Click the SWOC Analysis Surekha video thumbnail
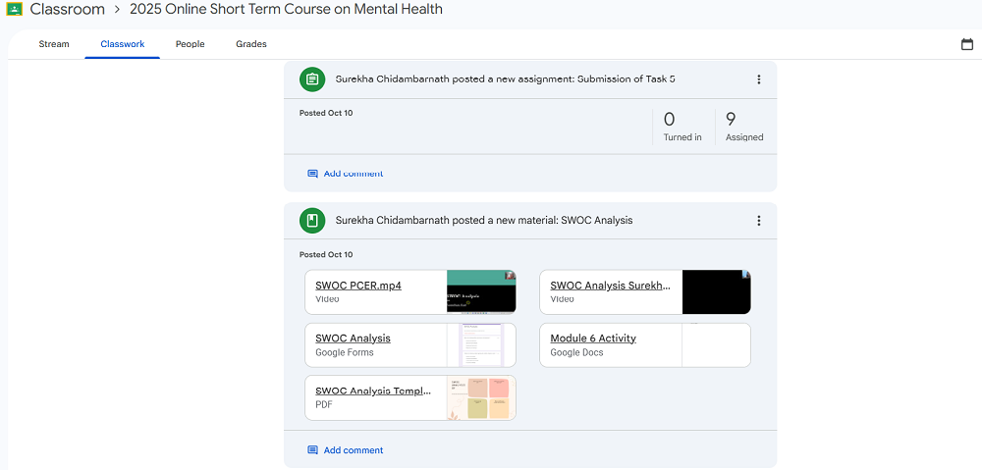Viewport: 982px width, 470px height. pyautogui.click(x=716, y=292)
